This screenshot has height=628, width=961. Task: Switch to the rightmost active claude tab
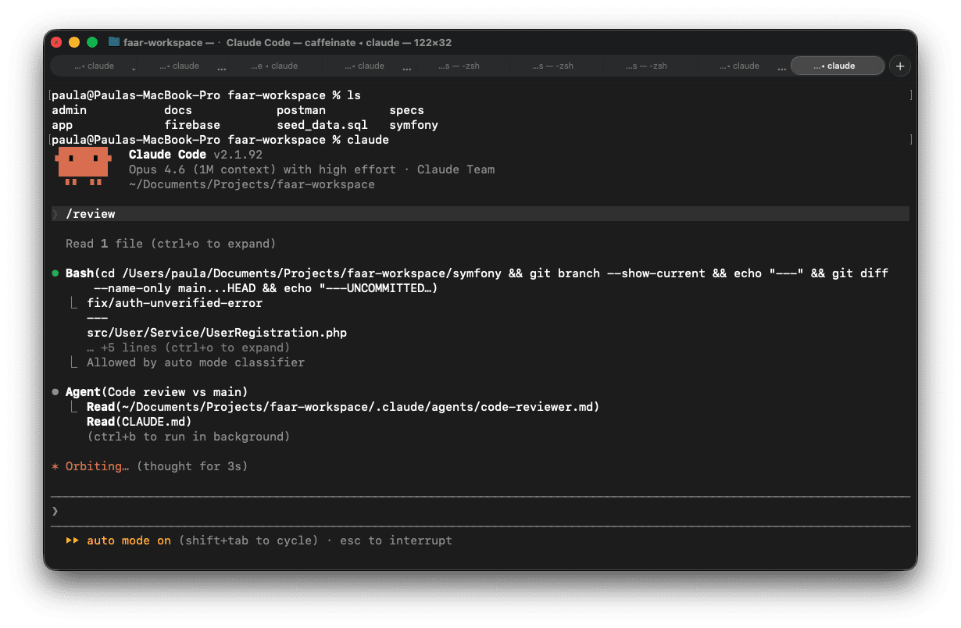[838, 66]
